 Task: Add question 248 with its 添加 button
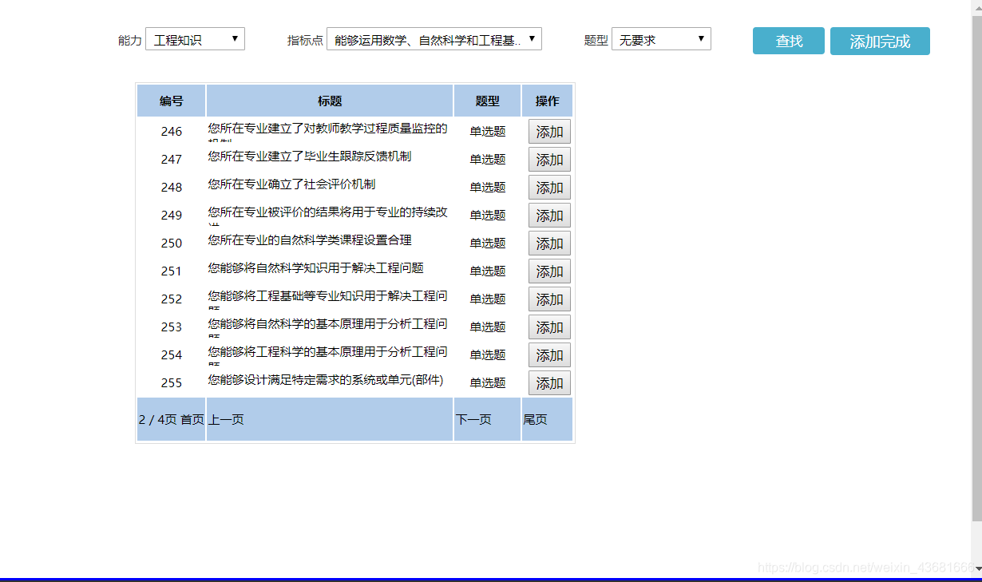tap(549, 188)
